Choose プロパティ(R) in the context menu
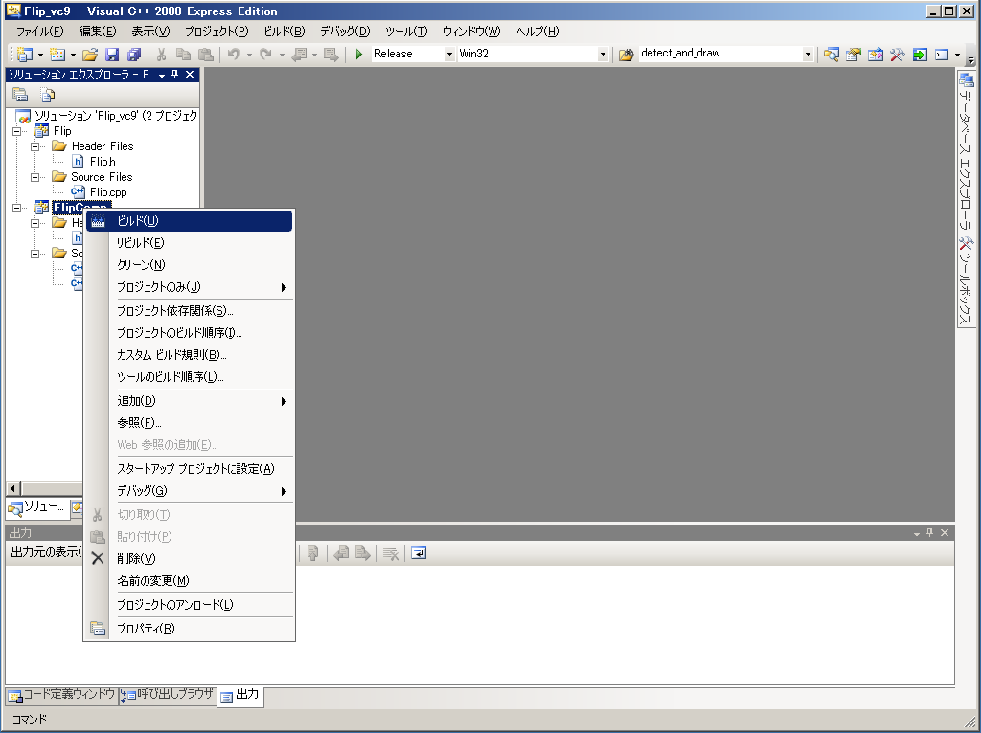This screenshot has width=981, height=733. (x=189, y=629)
